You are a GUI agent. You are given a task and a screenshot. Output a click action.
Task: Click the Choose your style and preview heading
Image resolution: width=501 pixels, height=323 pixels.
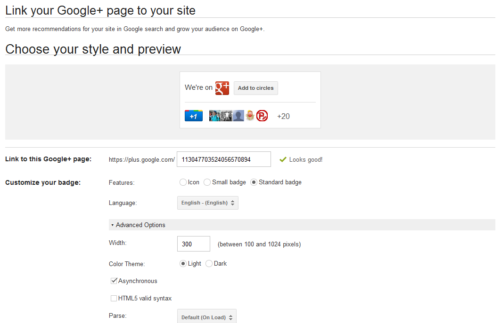(93, 49)
